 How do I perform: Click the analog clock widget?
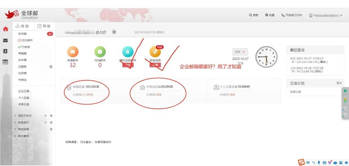point(266,57)
